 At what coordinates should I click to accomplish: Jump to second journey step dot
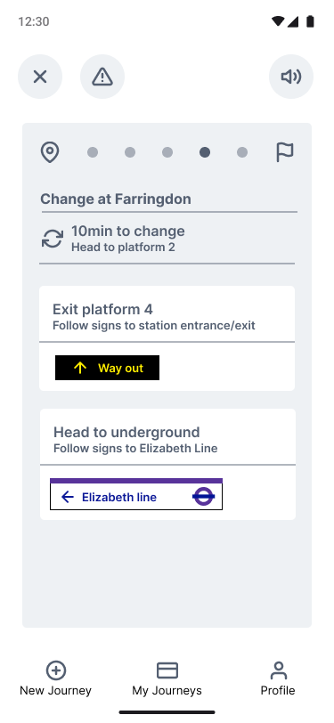pos(130,152)
